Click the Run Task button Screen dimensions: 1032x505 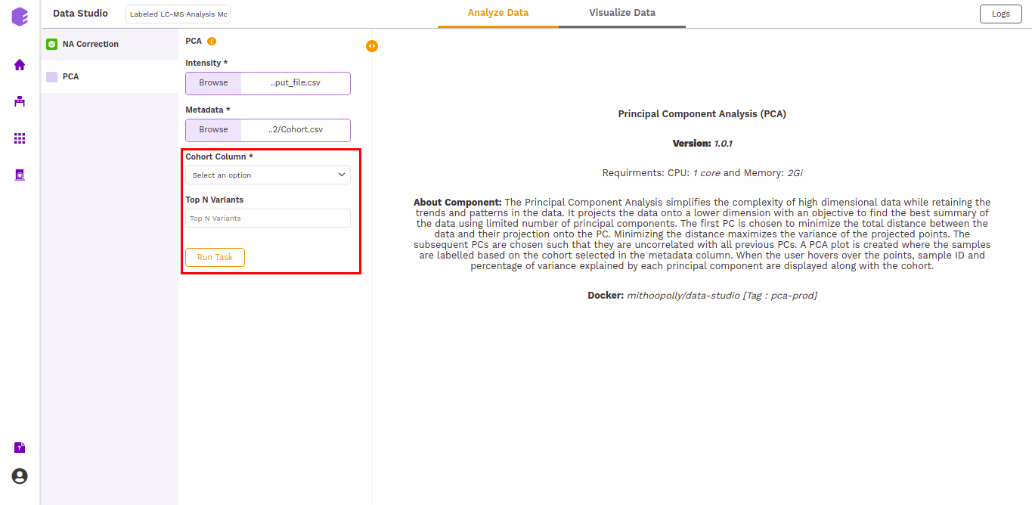pos(215,257)
